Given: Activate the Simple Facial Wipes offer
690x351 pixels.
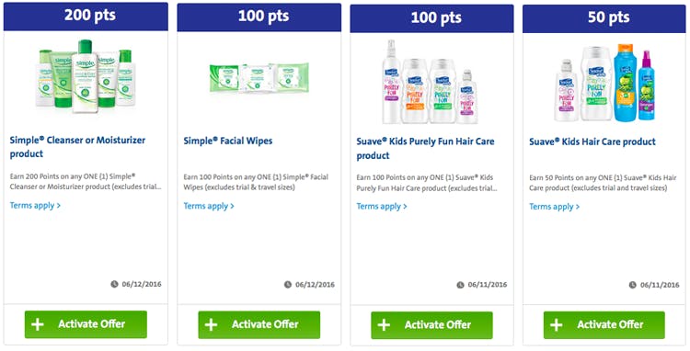Looking at the screenshot, I should point(259,324).
